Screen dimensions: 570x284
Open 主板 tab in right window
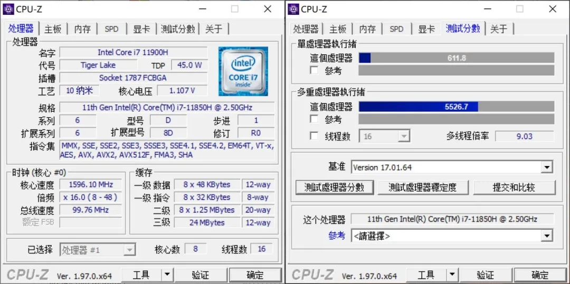(x=338, y=29)
